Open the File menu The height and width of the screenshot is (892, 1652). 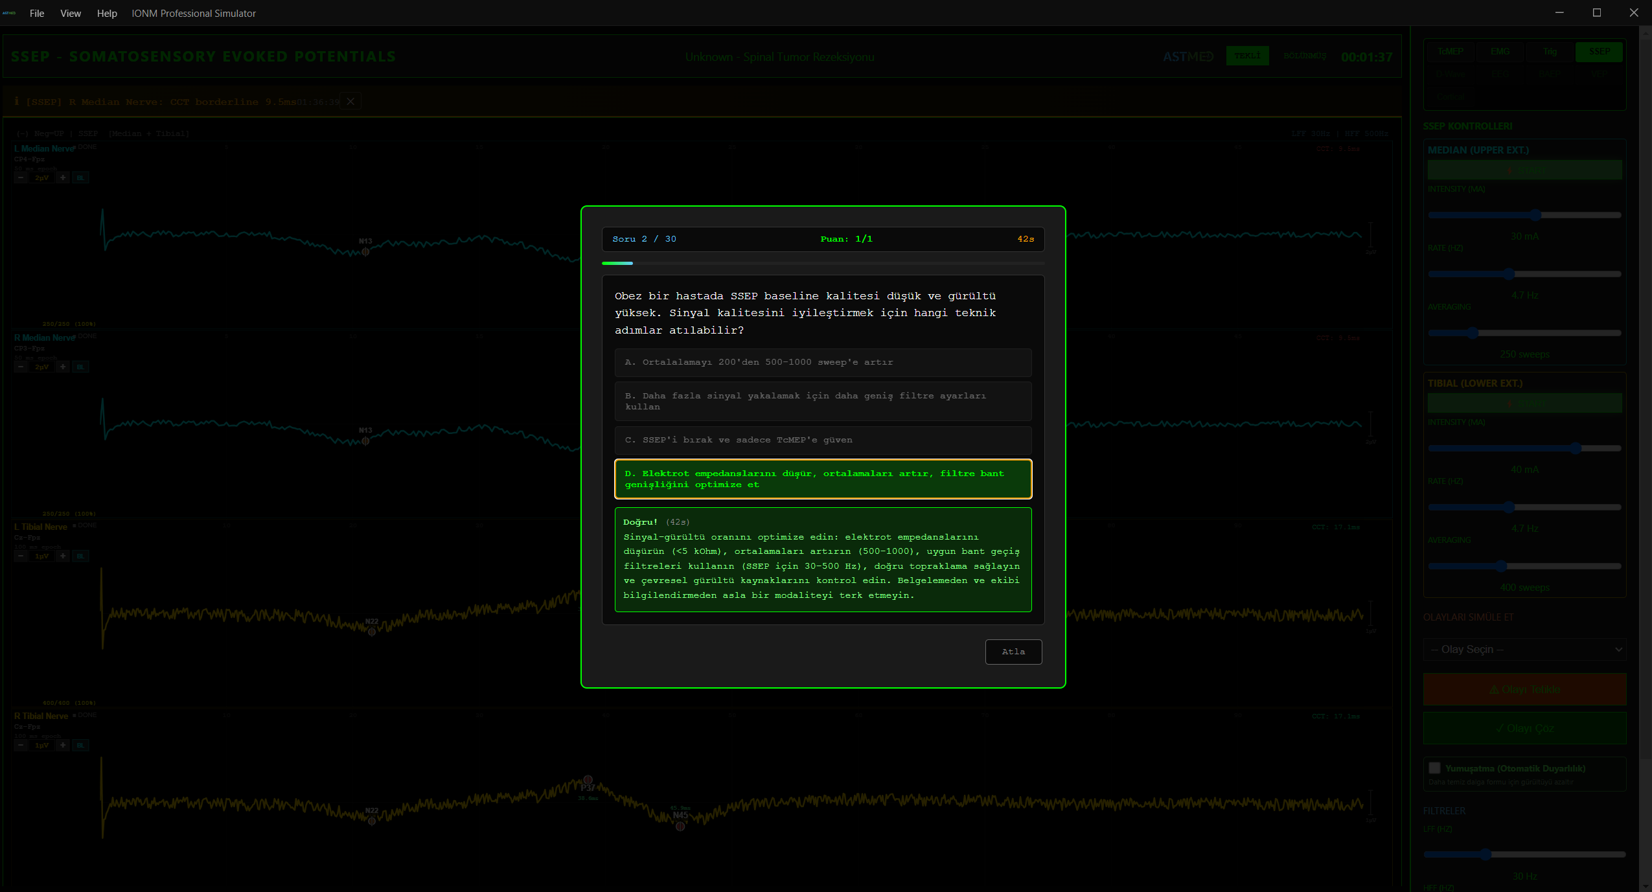click(x=37, y=13)
